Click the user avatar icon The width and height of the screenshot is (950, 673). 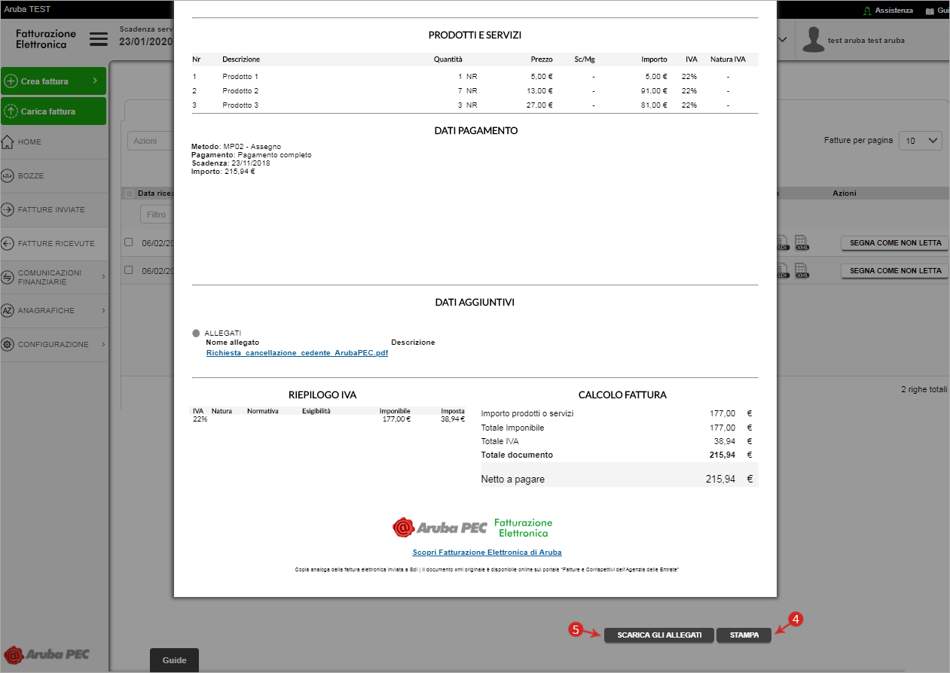click(x=813, y=39)
